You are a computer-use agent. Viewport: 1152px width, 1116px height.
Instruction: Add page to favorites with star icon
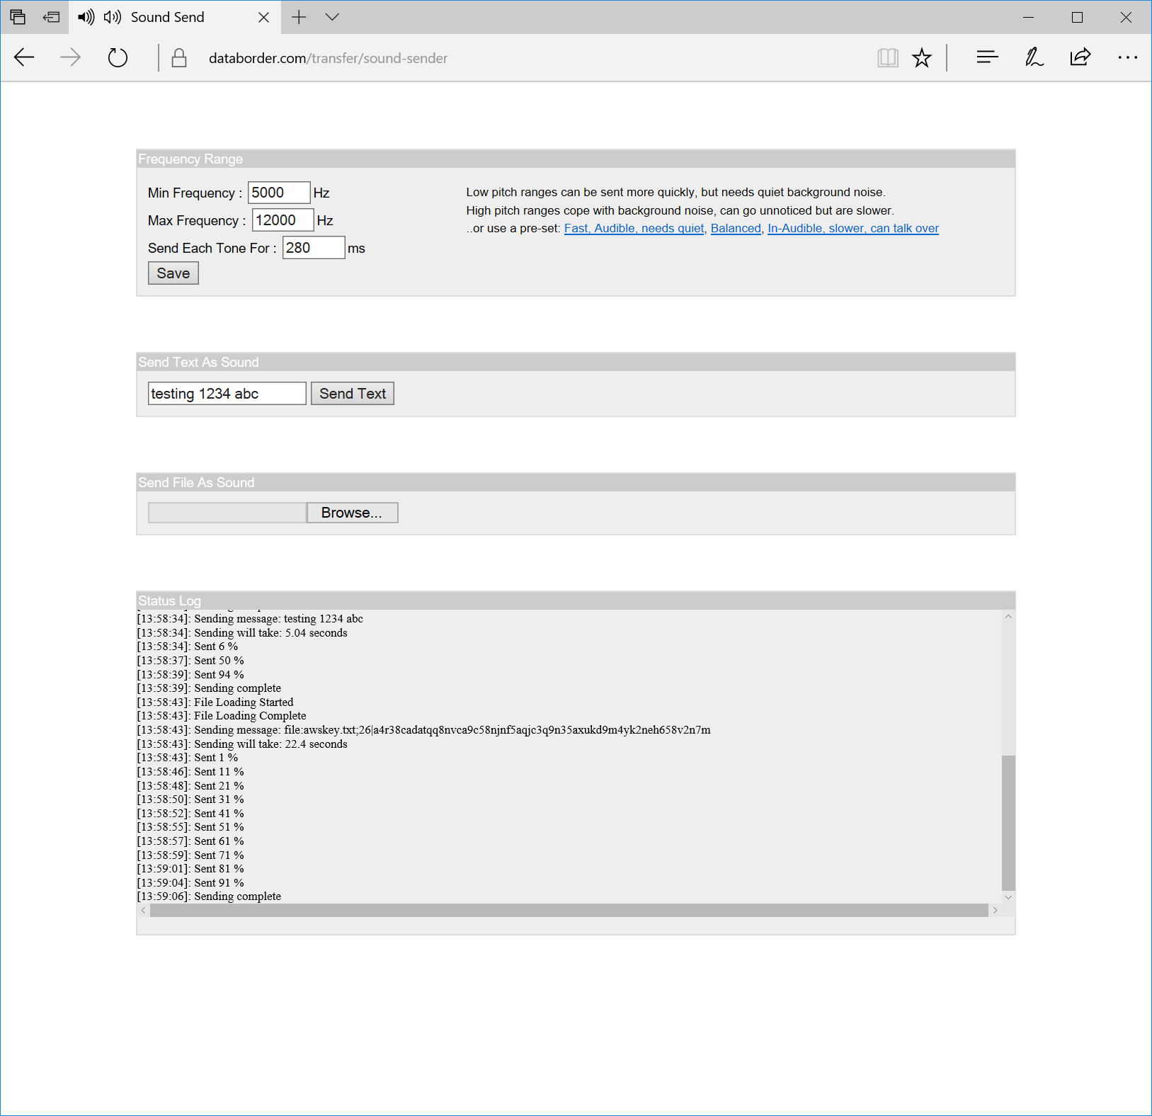coord(921,58)
